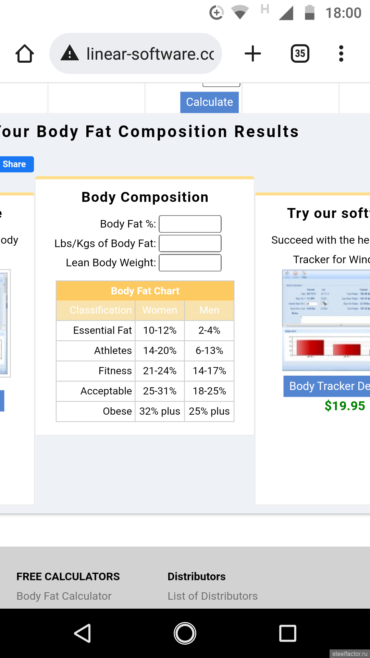Tap the browser home icon
This screenshot has height=658, width=370.
click(x=25, y=54)
